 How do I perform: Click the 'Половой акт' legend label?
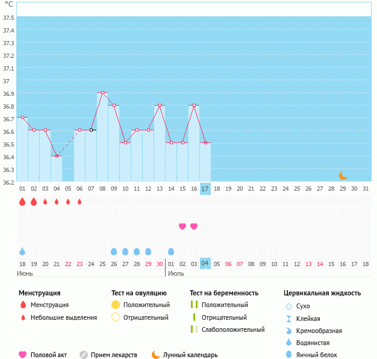[x=49, y=355]
